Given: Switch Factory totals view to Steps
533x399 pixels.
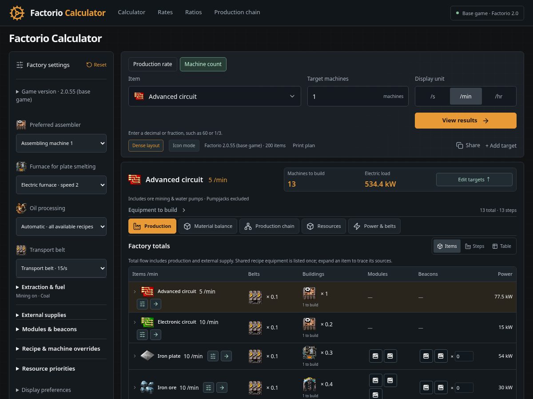Looking at the screenshot, I should coord(474,246).
